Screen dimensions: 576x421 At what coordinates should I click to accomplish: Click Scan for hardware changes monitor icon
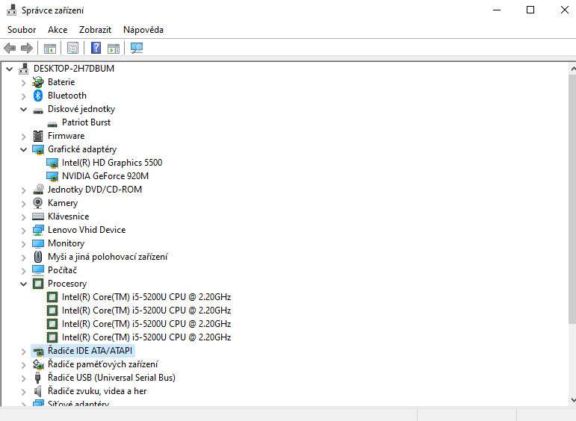[x=137, y=48]
